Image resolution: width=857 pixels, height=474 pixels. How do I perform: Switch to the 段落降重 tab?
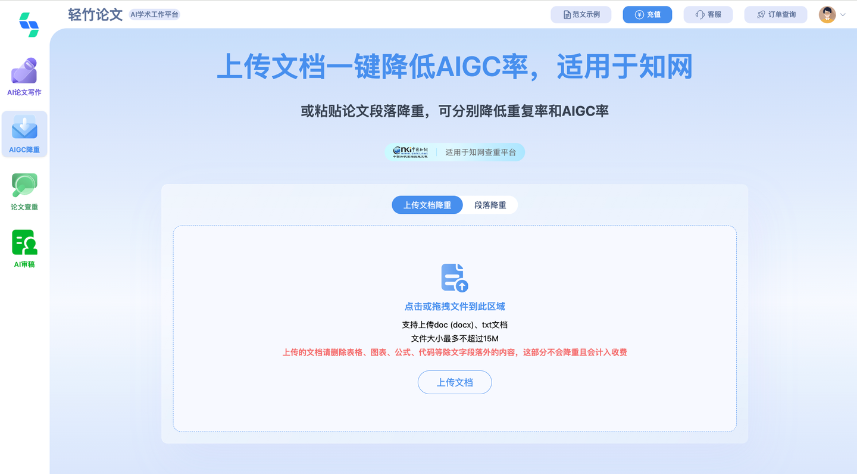(489, 205)
